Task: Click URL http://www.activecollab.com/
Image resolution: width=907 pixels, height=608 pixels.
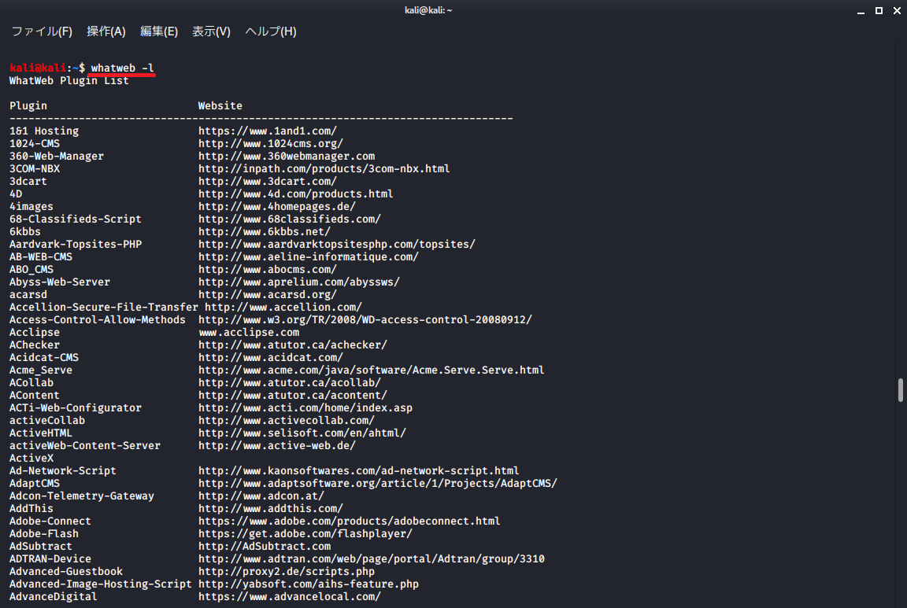Action: pyautogui.click(x=287, y=421)
